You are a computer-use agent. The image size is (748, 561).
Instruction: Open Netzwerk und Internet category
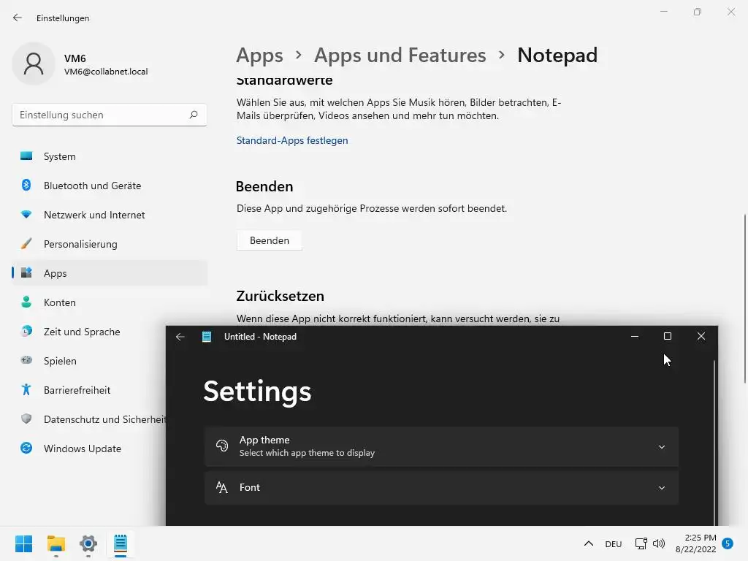(x=110, y=215)
